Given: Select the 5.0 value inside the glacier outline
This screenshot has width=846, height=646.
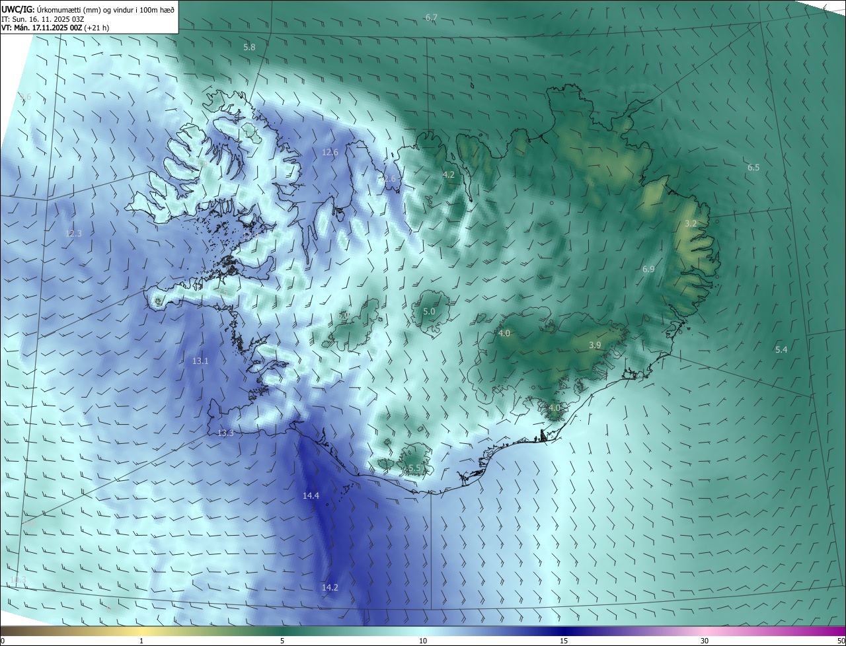Looking at the screenshot, I should [x=429, y=312].
